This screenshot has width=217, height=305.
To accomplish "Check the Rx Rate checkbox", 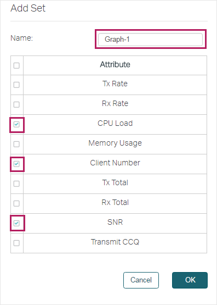I will click(16, 104).
